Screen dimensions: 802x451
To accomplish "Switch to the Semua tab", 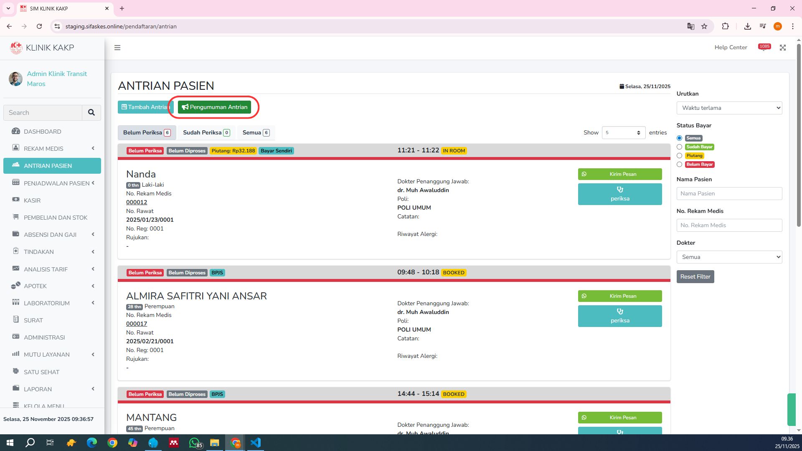I will [256, 132].
